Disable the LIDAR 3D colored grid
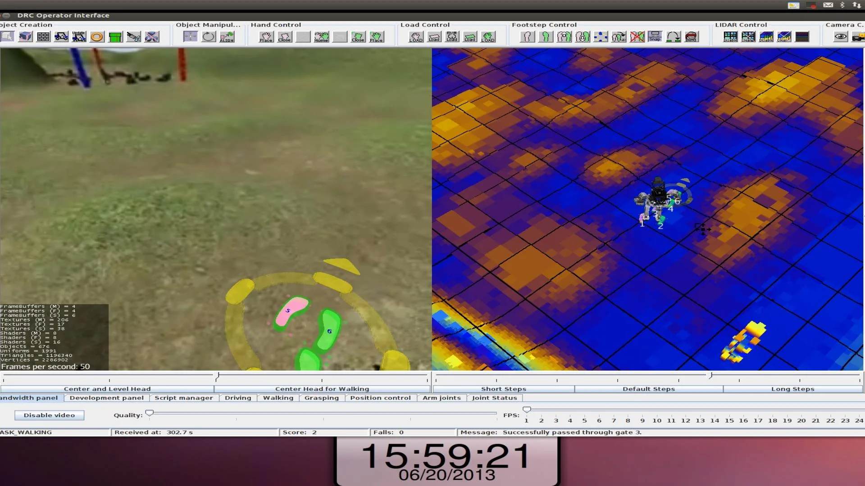This screenshot has height=486, width=865. click(766, 36)
